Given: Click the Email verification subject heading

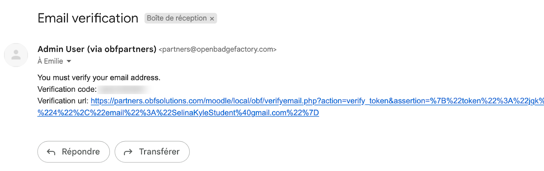Looking at the screenshot, I should [88, 18].
